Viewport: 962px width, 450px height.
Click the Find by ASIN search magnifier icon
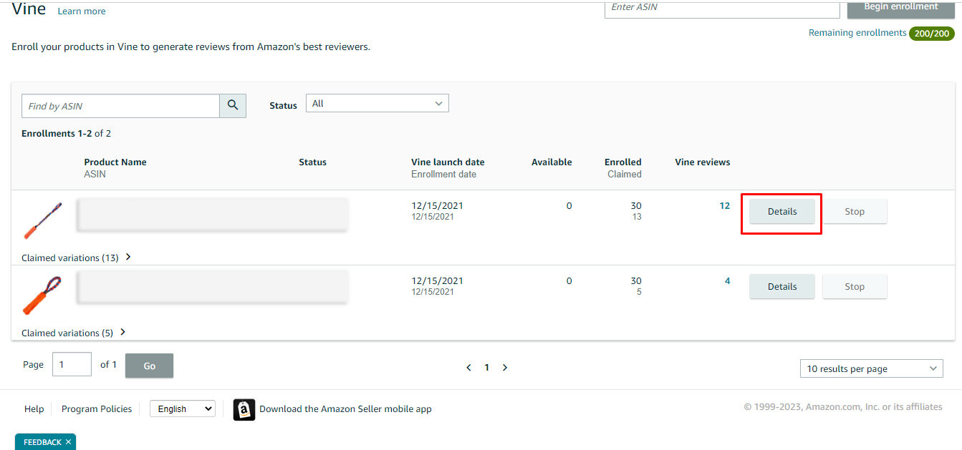pyautogui.click(x=232, y=105)
